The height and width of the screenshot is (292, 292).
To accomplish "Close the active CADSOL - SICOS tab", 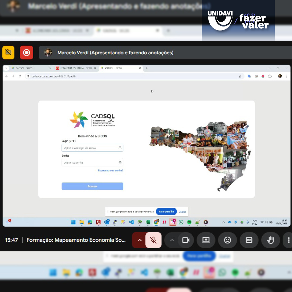I will (140, 68).
